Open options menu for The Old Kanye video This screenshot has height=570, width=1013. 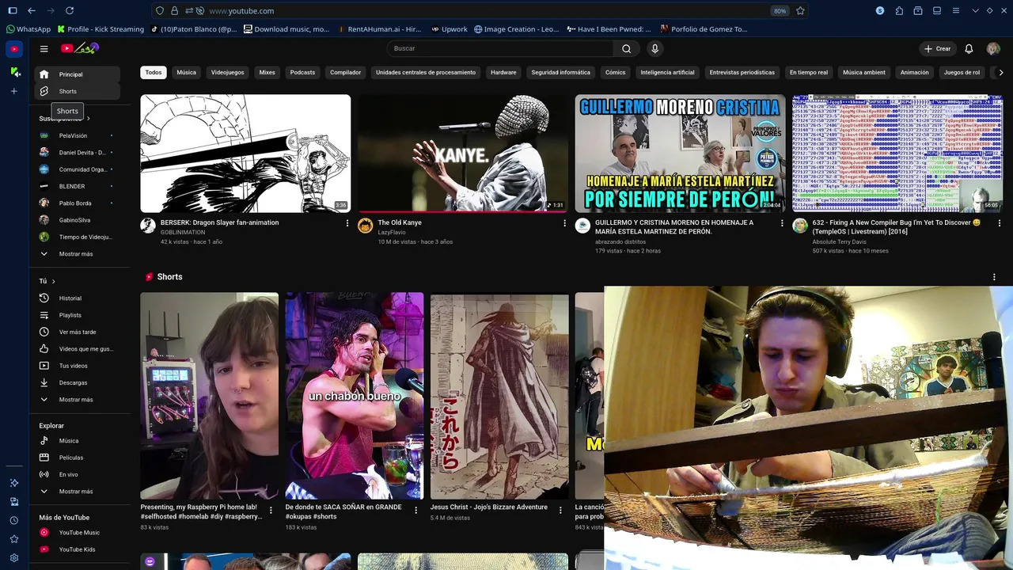coord(564,223)
